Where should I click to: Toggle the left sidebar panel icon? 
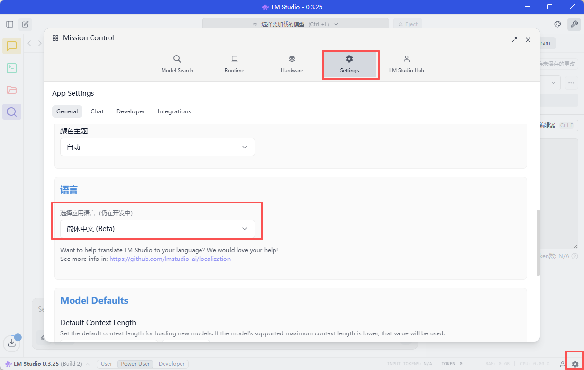click(10, 24)
